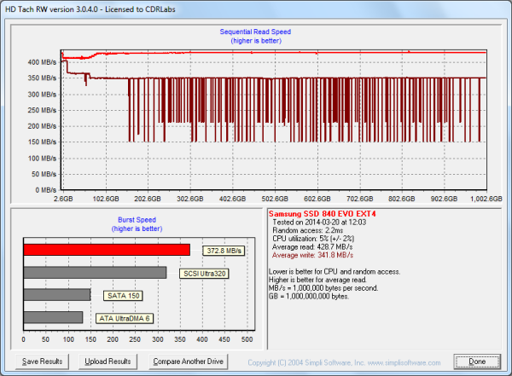Click the 372.8 MB/s burst label
The height and width of the screenshot is (376, 512).
[x=224, y=251]
